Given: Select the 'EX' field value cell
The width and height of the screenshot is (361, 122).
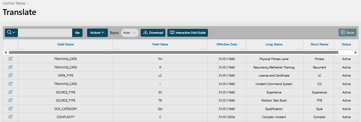Looking at the screenshot, I should [160, 92].
